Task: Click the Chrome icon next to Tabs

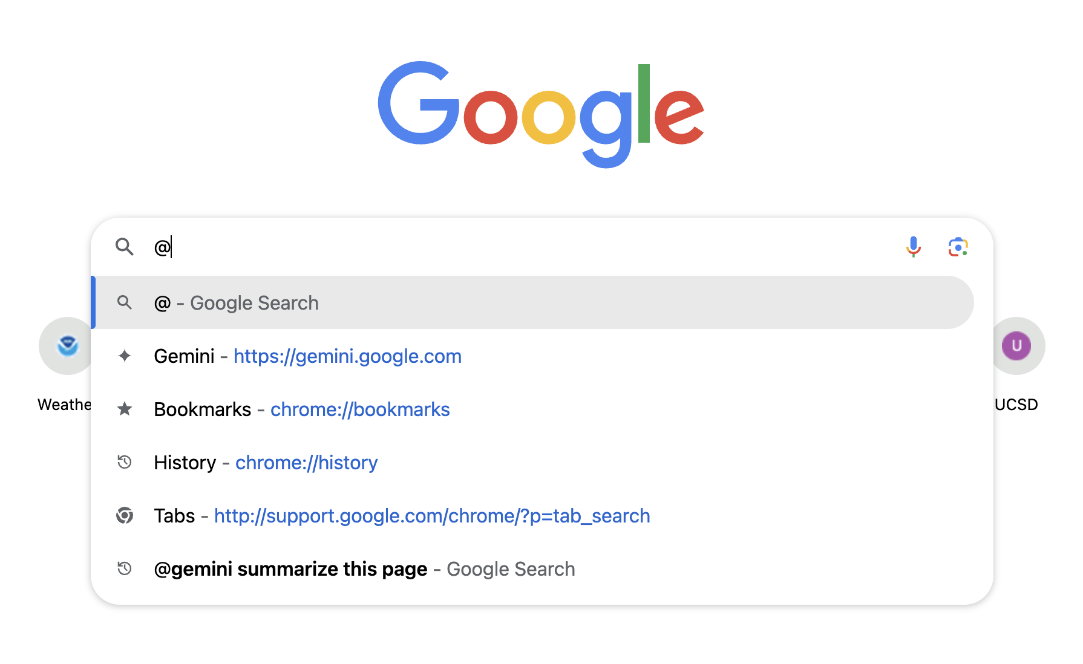Action: point(125,515)
